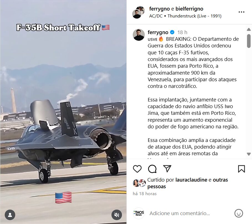Open the emoji picker smiley icon
The width and height of the screenshot is (252, 224).
click(239, 213)
